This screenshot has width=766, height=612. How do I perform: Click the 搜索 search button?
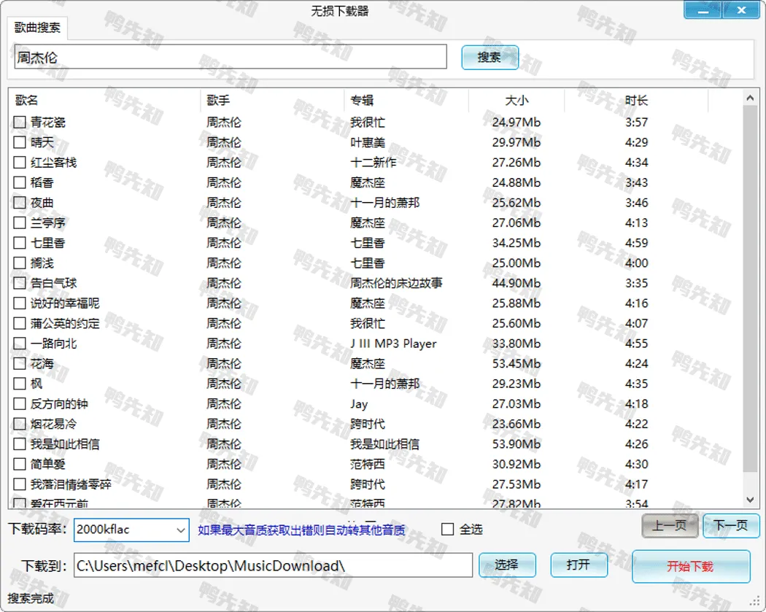pos(490,58)
